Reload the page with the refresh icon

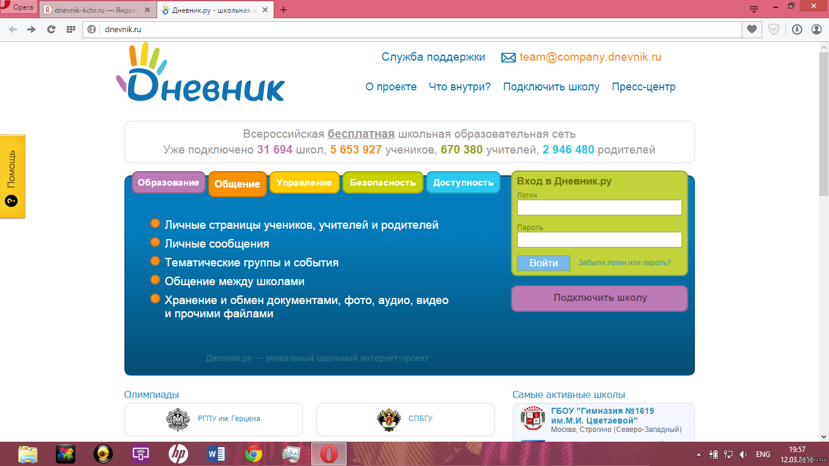(51, 29)
